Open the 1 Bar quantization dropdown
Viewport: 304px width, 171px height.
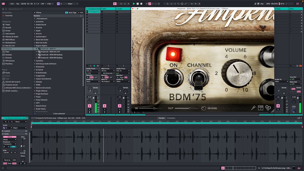(50, 4)
